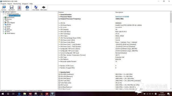This screenshot has height=96, width=172.
Task: Collapse the Central Processor(s) node
Action: [3, 14]
